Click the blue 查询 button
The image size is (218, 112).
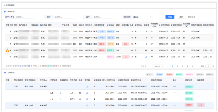170,17
